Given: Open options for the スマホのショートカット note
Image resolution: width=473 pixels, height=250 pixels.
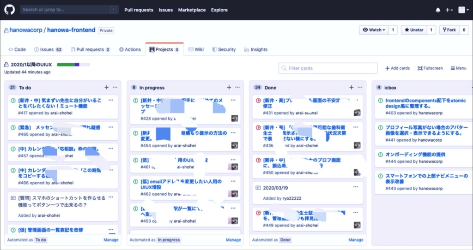Looking at the screenshot, I should (111, 197).
